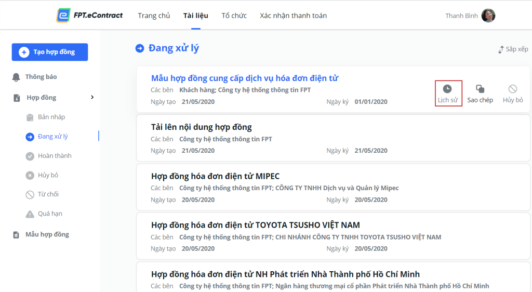Click signing date 01/01/2020
Viewport: 532px width, 292px height.
pos(371,102)
